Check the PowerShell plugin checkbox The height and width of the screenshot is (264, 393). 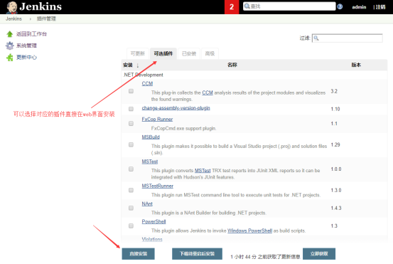click(x=131, y=226)
